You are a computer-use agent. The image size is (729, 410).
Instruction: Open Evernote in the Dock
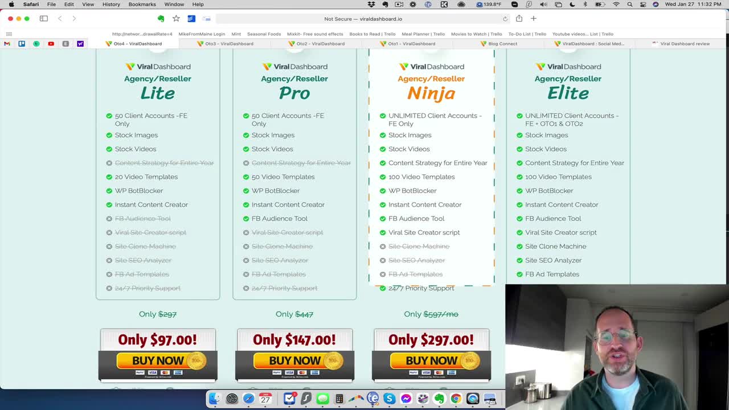pyautogui.click(x=439, y=399)
